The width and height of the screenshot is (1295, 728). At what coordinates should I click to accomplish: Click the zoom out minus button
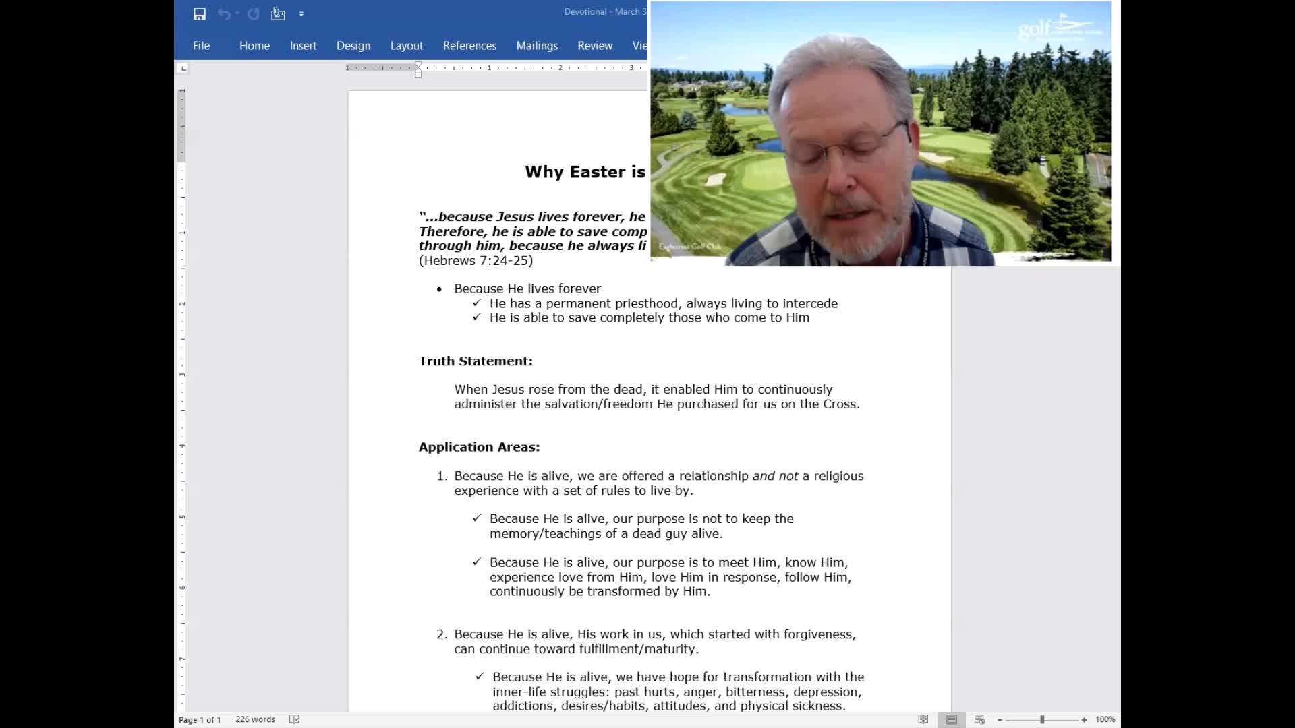pos(1000,719)
